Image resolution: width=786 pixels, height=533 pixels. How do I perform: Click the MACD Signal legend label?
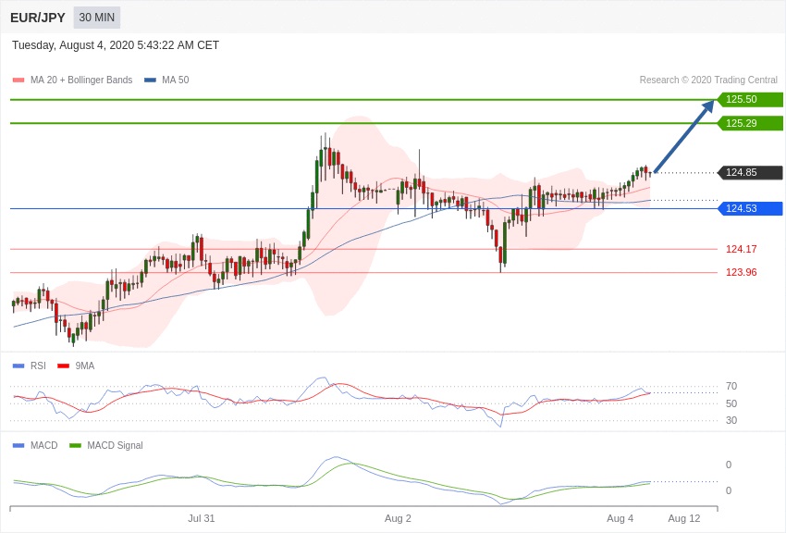pyautogui.click(x=115, y=445)
